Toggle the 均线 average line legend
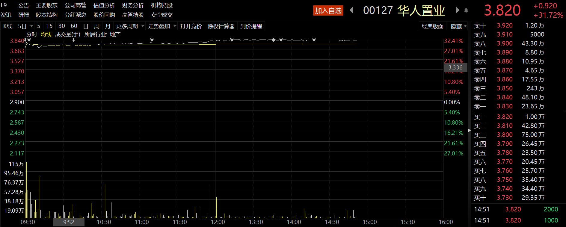Screen dimensions: 566x227 coord(46,34)
